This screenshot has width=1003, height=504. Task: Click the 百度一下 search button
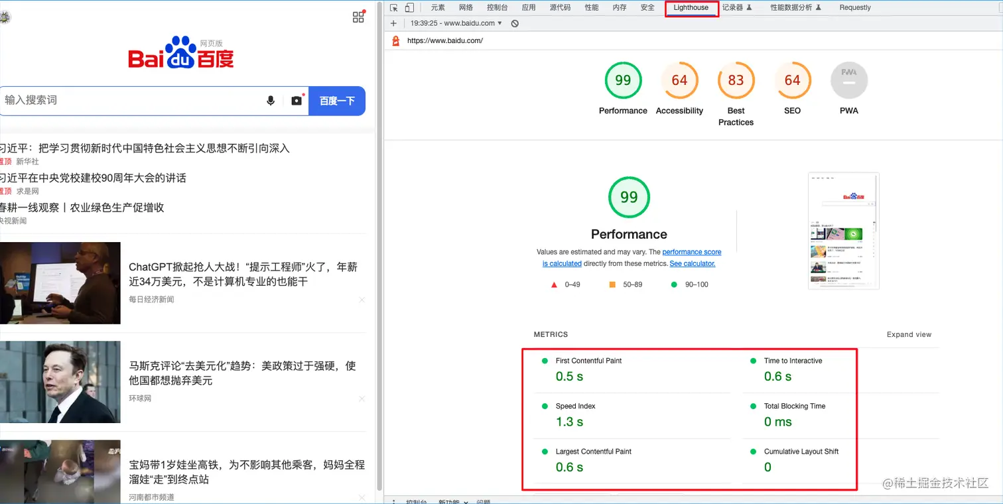pyautogui.click(x=337, y=101)
